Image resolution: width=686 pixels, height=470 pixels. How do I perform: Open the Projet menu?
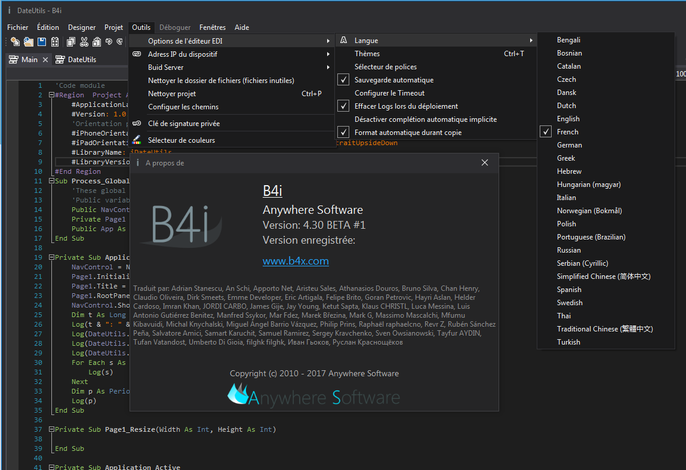coord(114,27)
